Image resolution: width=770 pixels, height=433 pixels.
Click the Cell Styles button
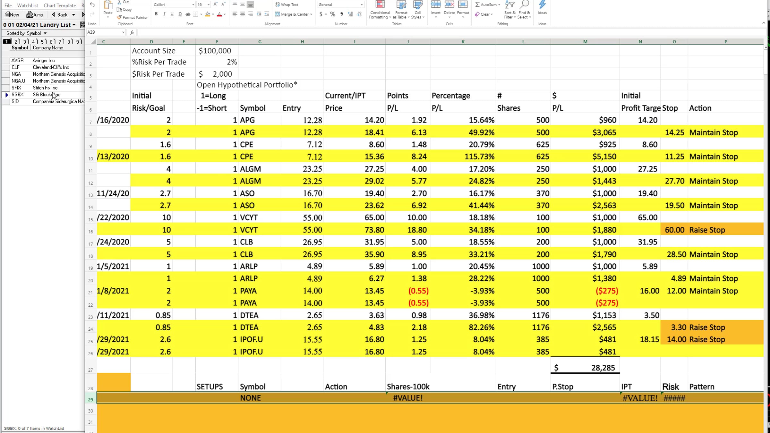[418, 10]
